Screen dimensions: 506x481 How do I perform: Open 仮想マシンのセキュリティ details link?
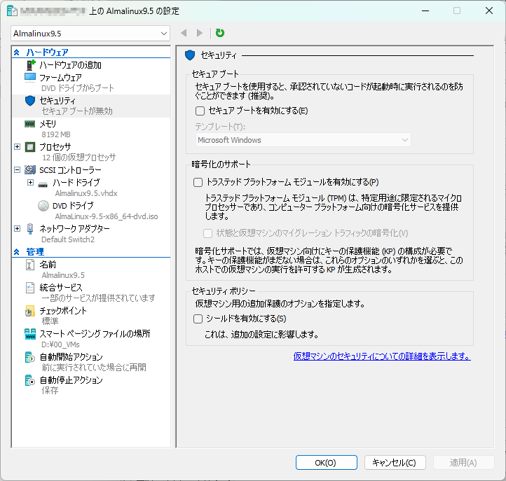click(x=382, y=356)
